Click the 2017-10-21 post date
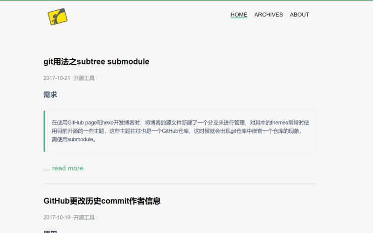This screenshot has height=233, width=373. [56, 78]
